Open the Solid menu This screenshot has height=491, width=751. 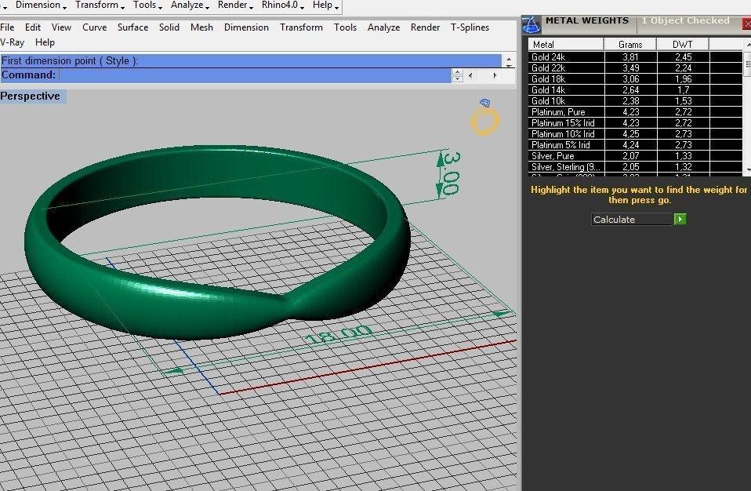[169, 27]
